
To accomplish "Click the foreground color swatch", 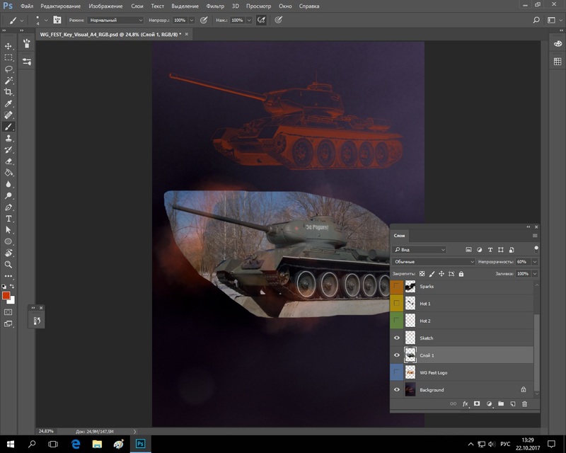I will pyautogui.click(x=6, y=296).
